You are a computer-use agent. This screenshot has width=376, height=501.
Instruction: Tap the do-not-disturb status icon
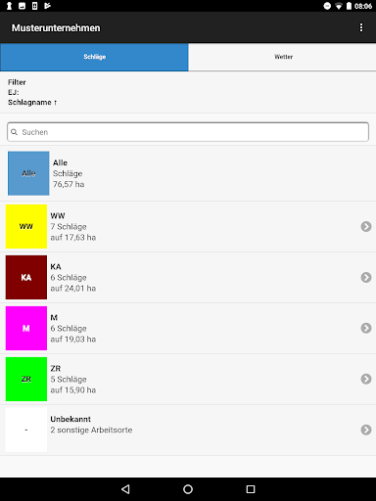327,6
